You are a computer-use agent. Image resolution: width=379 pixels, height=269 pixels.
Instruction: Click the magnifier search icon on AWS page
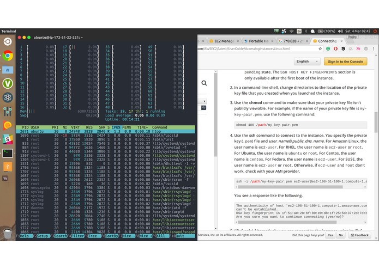[x=204, y=83]
